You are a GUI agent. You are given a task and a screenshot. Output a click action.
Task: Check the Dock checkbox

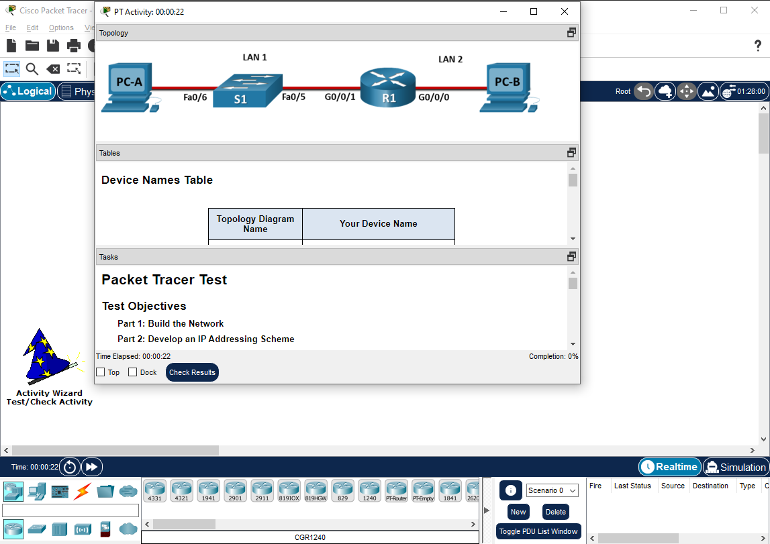coord(132,372)
